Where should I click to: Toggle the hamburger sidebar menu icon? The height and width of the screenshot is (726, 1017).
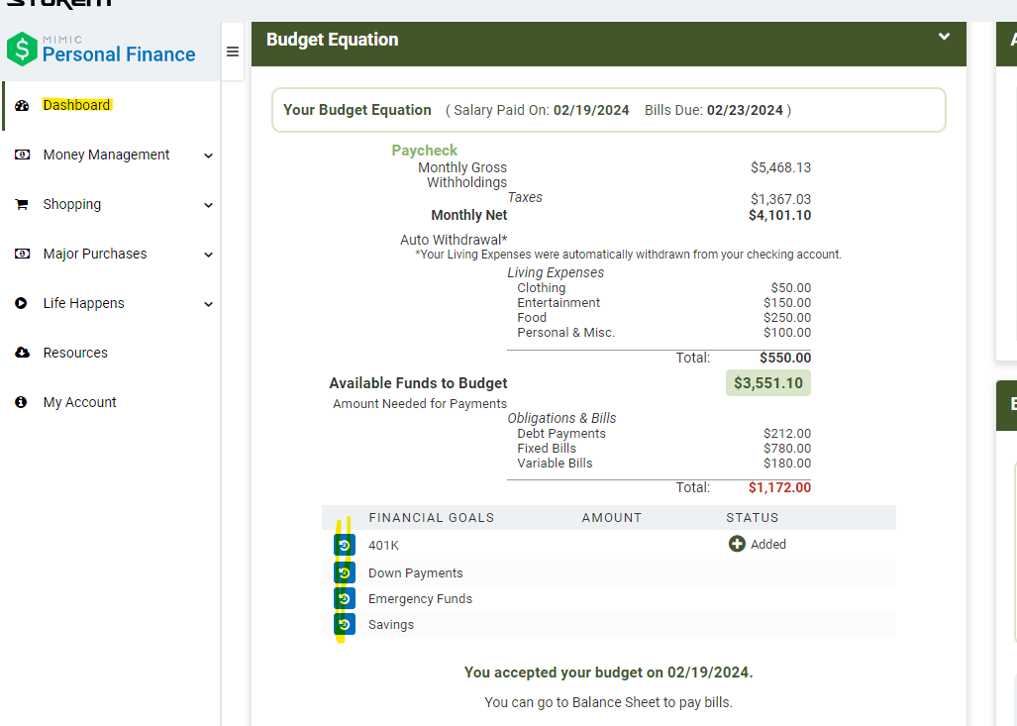(232, 52)
